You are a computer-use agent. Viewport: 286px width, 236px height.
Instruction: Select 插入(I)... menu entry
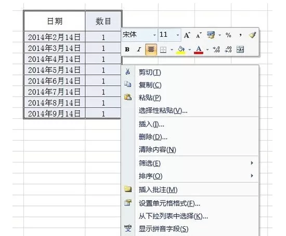190,124
